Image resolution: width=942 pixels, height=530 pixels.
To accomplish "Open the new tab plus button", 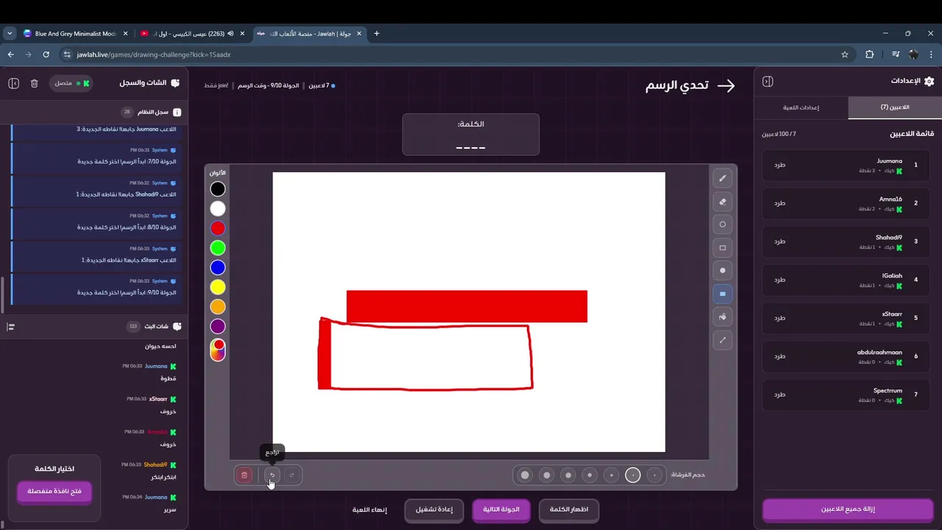I will click(377, 33).
